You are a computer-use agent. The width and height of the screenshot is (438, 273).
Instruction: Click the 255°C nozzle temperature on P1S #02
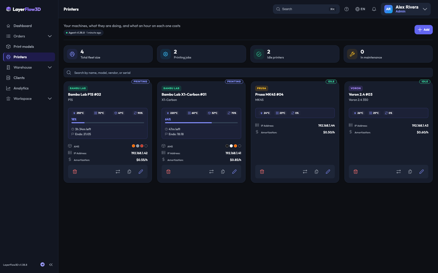(x=78, y=113)
